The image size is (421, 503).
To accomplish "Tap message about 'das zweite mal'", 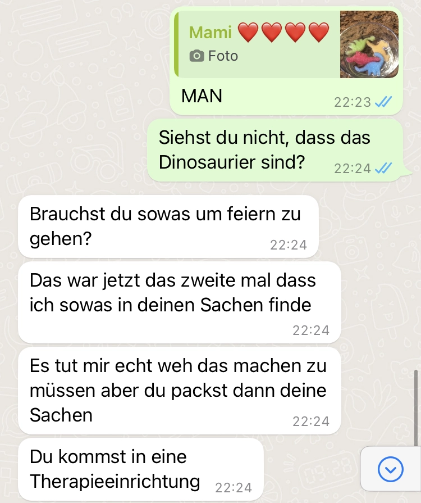I will click(x=180, y=302).
